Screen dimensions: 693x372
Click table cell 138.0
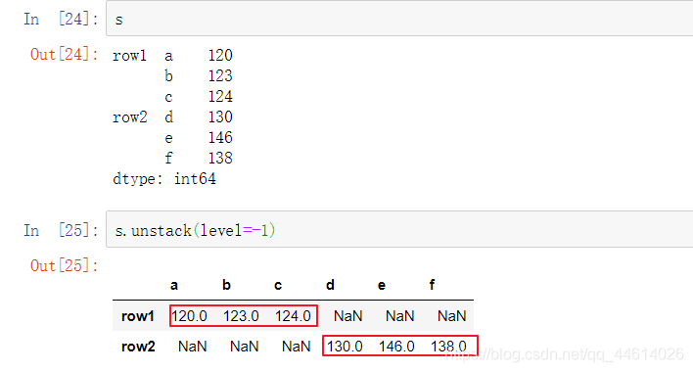click(448, 347)
